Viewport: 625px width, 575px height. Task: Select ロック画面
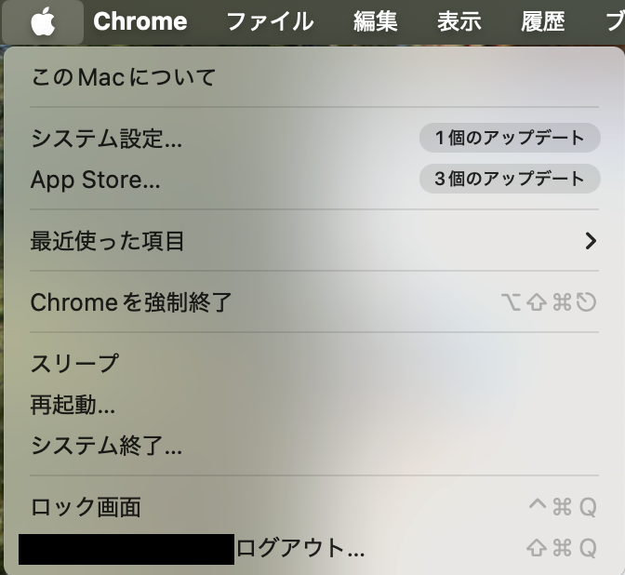[314, 507]
